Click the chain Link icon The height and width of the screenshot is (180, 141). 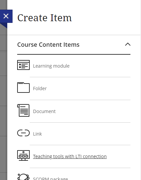coord(23,133)
